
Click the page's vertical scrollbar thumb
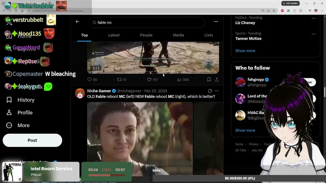click(325, 92)
